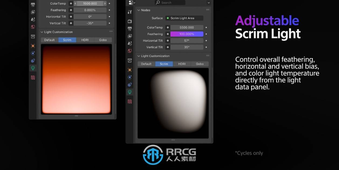Open the Texture properties checkerboard icon in right panel

[130, 101]
